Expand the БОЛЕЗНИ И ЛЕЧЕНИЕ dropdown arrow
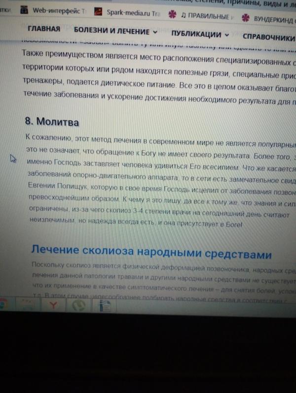The width and height of the screenshot is (296, 393). click(155, 32)
